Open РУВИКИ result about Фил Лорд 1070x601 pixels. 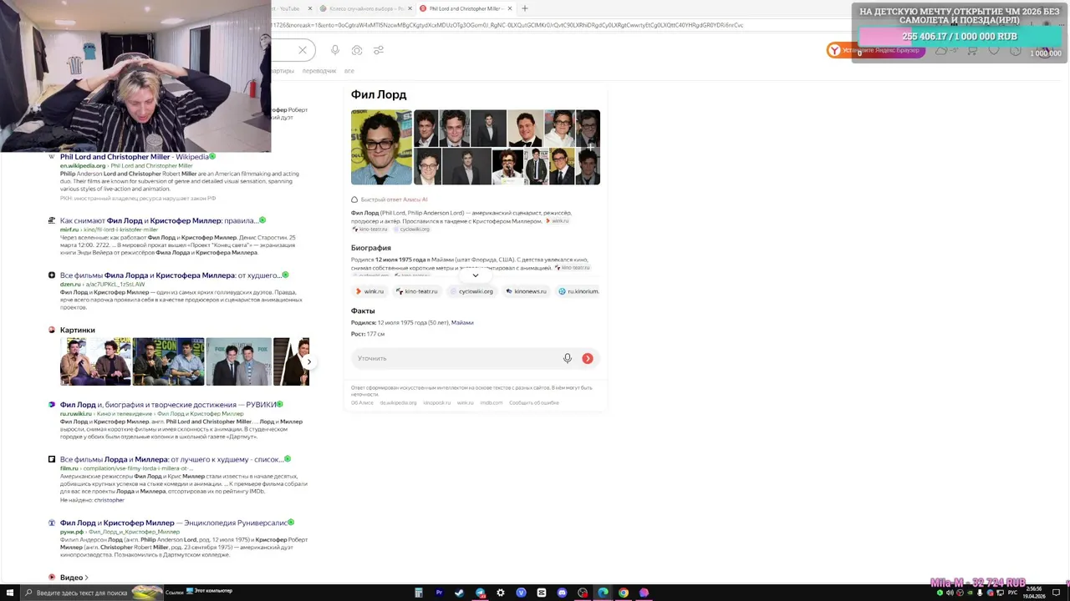[x=168, y=404]
